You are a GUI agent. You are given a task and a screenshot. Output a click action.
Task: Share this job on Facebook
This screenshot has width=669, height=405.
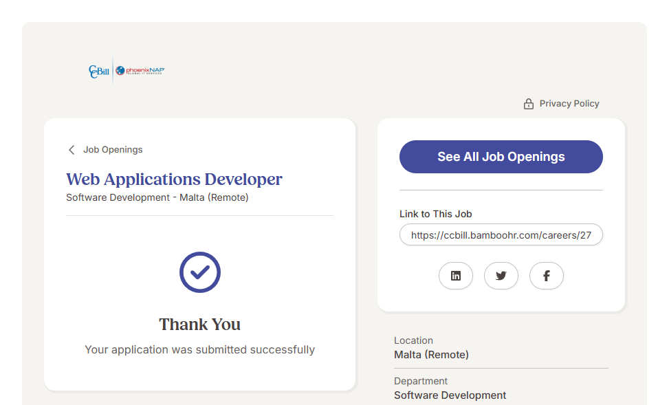(547, 276)
